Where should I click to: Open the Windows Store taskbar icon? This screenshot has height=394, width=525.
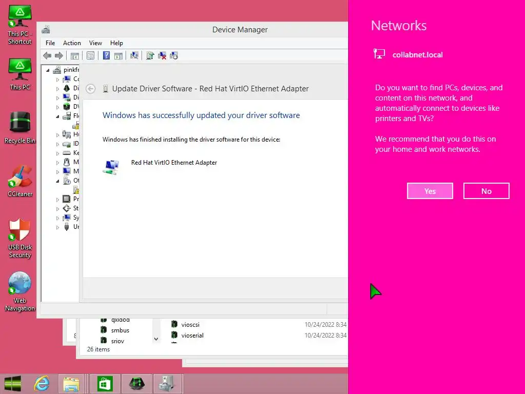coord(105,384)
